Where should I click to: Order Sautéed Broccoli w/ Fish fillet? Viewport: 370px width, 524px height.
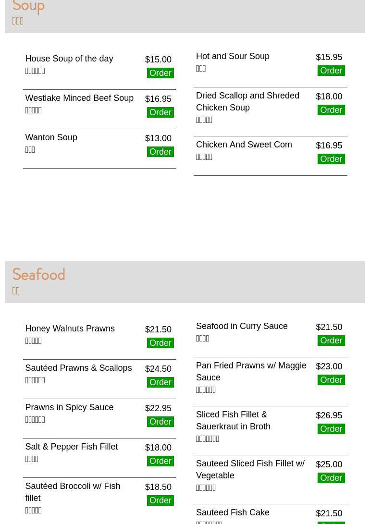[x=160, y=500]
